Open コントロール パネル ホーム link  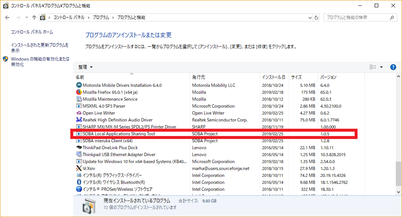tap(32, 32)
